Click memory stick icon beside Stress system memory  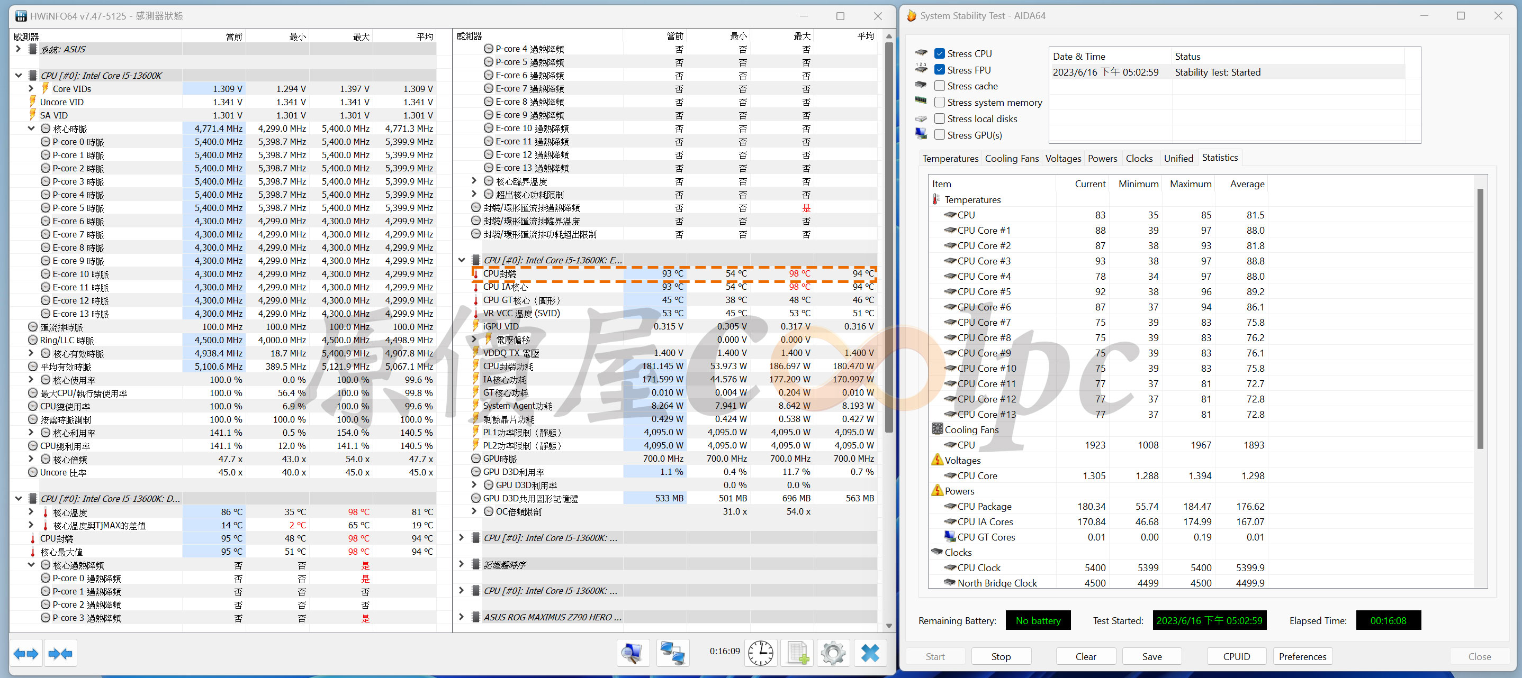click(x=921, y=102)
